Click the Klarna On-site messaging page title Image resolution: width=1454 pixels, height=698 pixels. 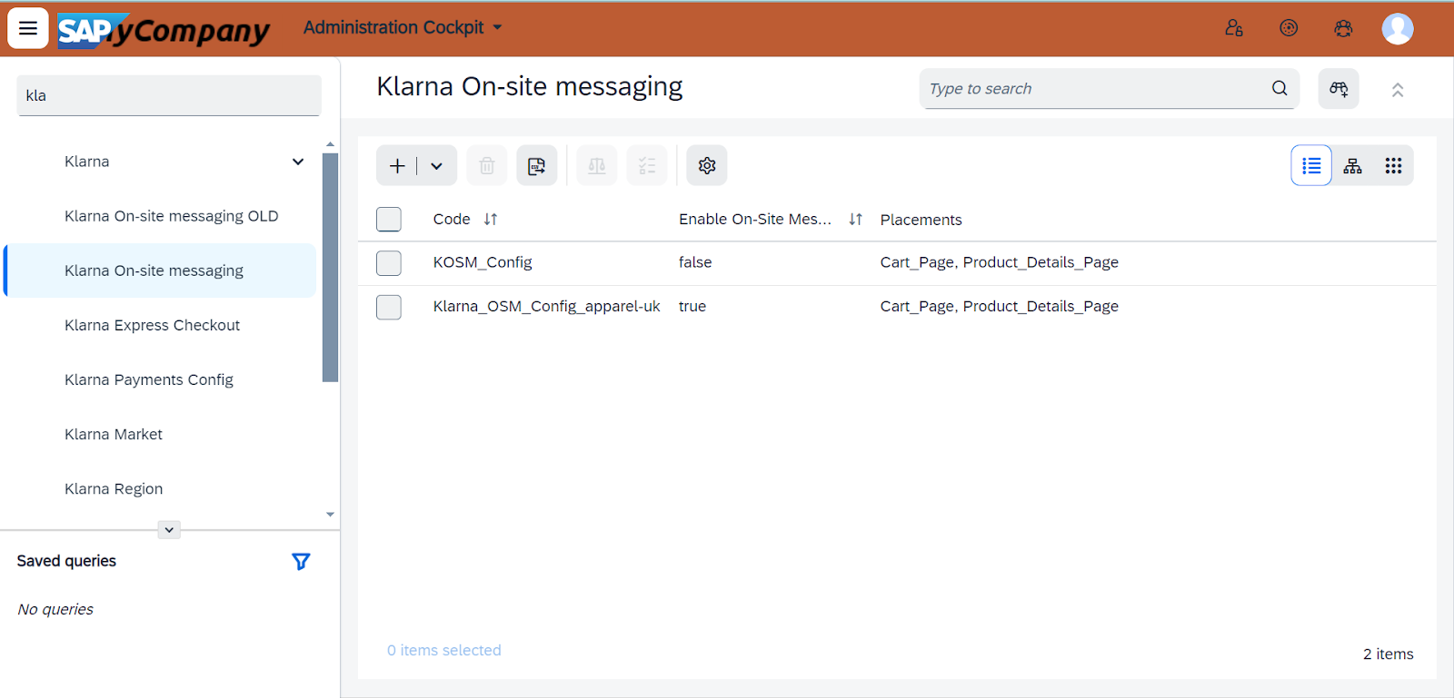[530, 86]
